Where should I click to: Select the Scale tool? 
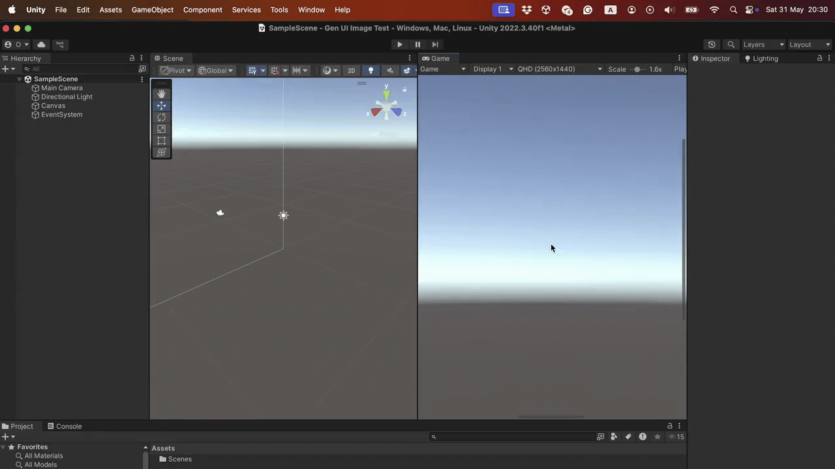161,129
